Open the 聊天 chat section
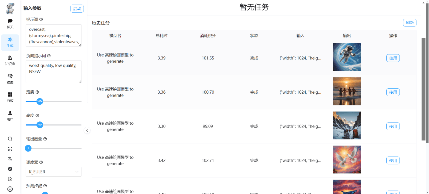This screenshot has height=194, width=429. pyautogui.click(x=10, y=24)
